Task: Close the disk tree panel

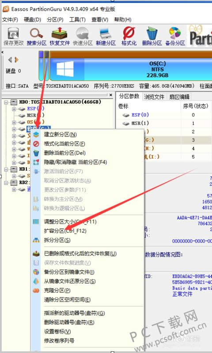Action: (110, 95)
